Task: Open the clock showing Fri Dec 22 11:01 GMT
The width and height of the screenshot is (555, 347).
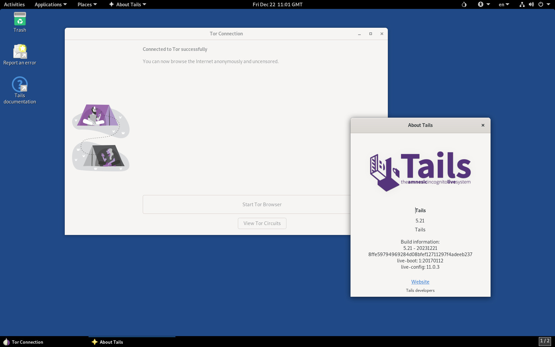Action: (277, 4)
